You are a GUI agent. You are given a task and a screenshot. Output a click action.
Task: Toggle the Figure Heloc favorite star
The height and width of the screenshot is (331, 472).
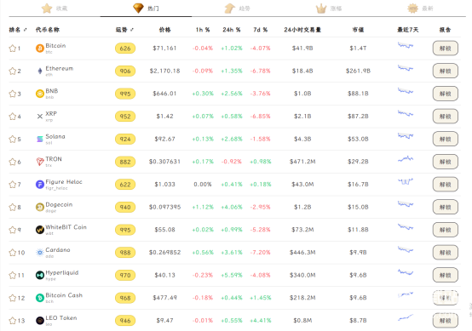pyautogui.click(x=12, y=185)
